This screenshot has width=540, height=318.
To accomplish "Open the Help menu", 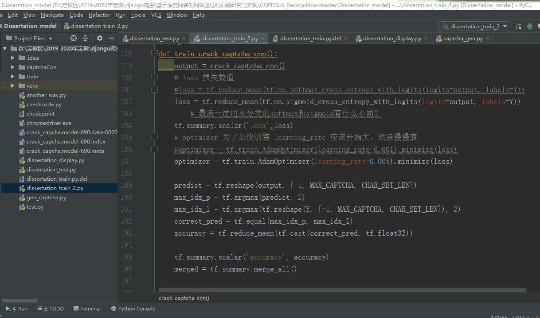I will [199, 15].
